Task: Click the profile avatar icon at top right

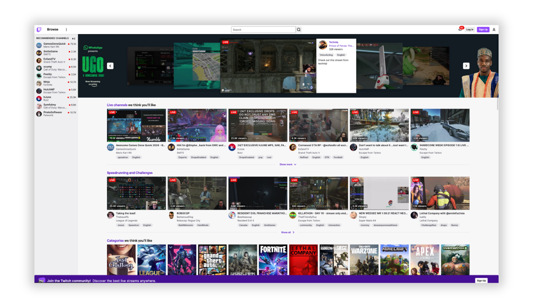Action: click(x=494, y=29)
